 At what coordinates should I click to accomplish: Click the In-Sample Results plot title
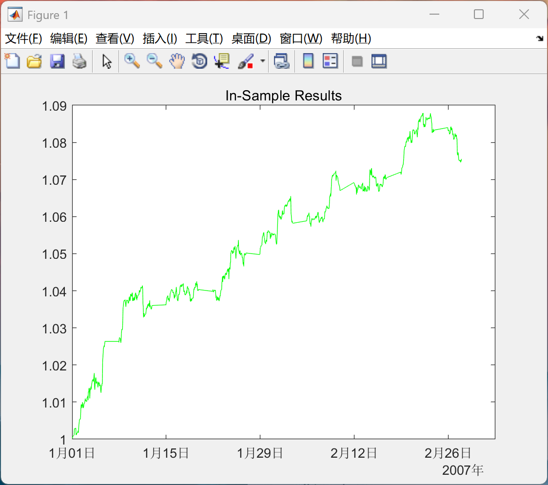pos(283,96)
